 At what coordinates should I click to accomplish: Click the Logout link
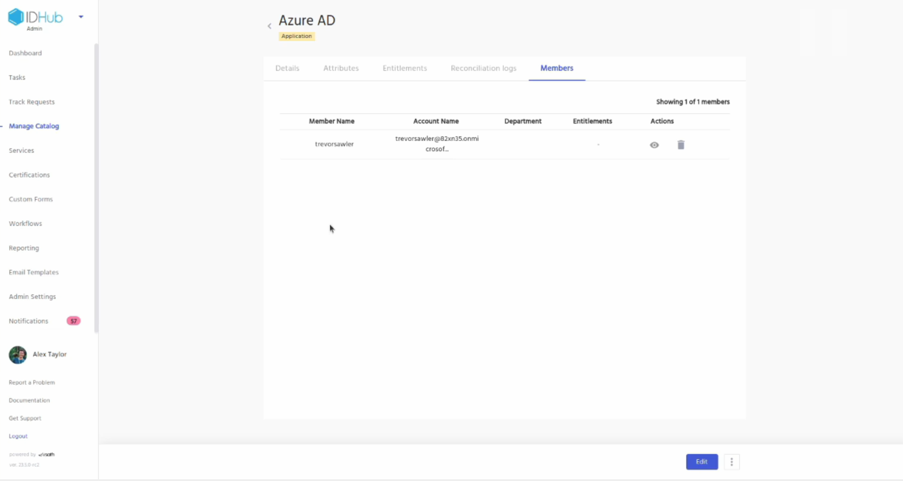[x=18, y=436]
